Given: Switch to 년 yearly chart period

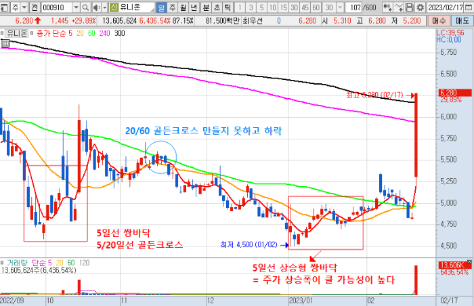Looking at the screenshot, I should tap(194, 7).
